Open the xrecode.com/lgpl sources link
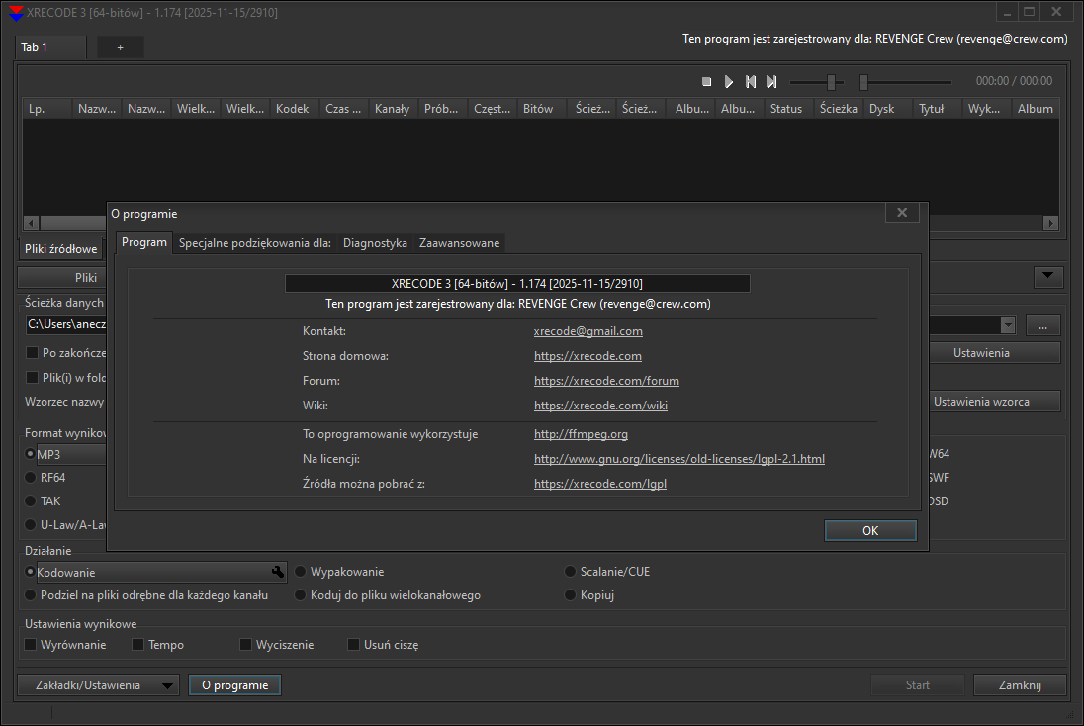 coord(600,484)
